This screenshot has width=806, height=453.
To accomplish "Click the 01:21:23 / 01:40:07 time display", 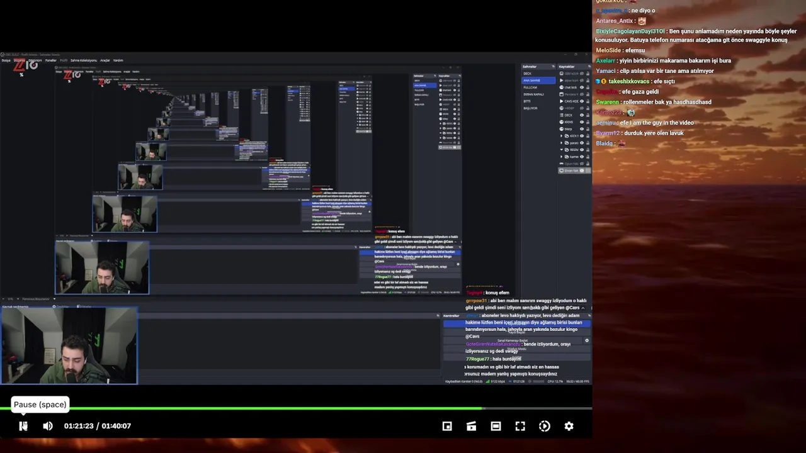I will click(x=98, y=426).
